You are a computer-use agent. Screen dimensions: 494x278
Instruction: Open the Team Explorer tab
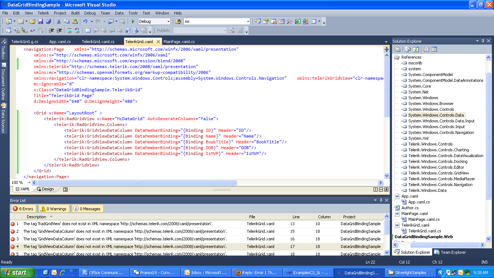tap(450, 252)
